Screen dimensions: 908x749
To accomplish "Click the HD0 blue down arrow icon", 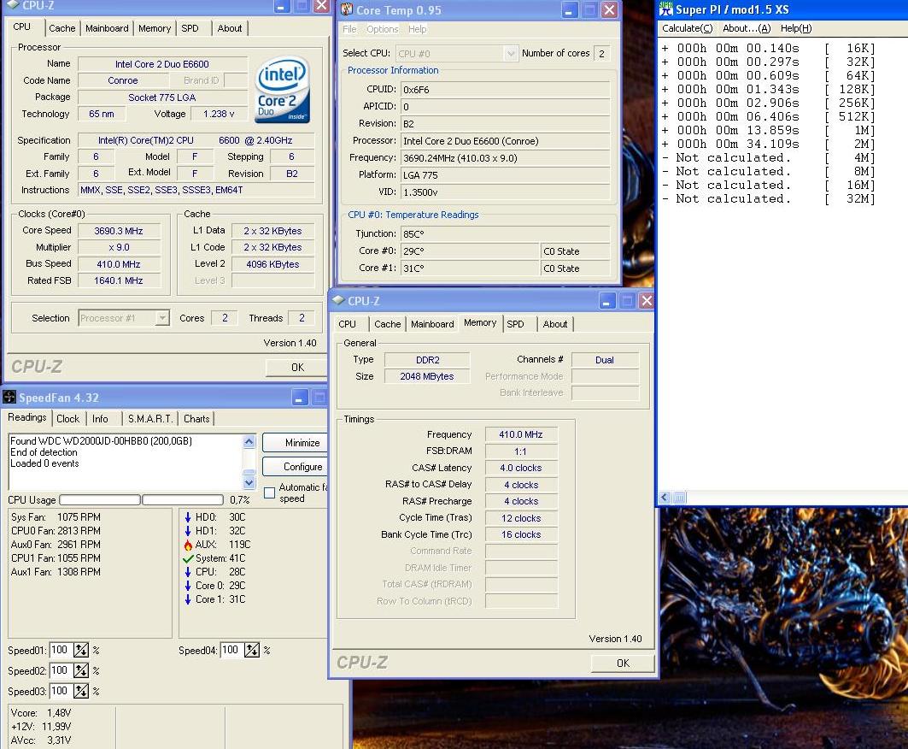I will (188, 517).
